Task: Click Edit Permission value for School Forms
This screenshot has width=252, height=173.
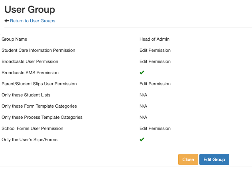Action: (155, 128)
